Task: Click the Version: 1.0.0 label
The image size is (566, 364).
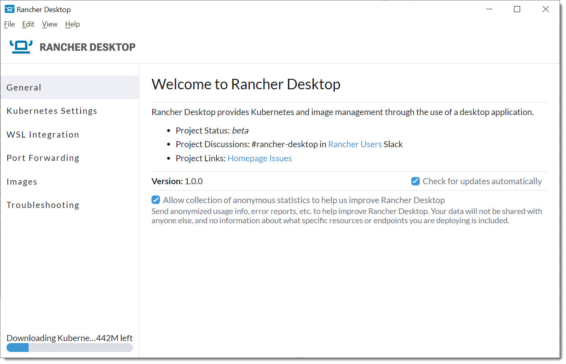Action: (177, 181)
